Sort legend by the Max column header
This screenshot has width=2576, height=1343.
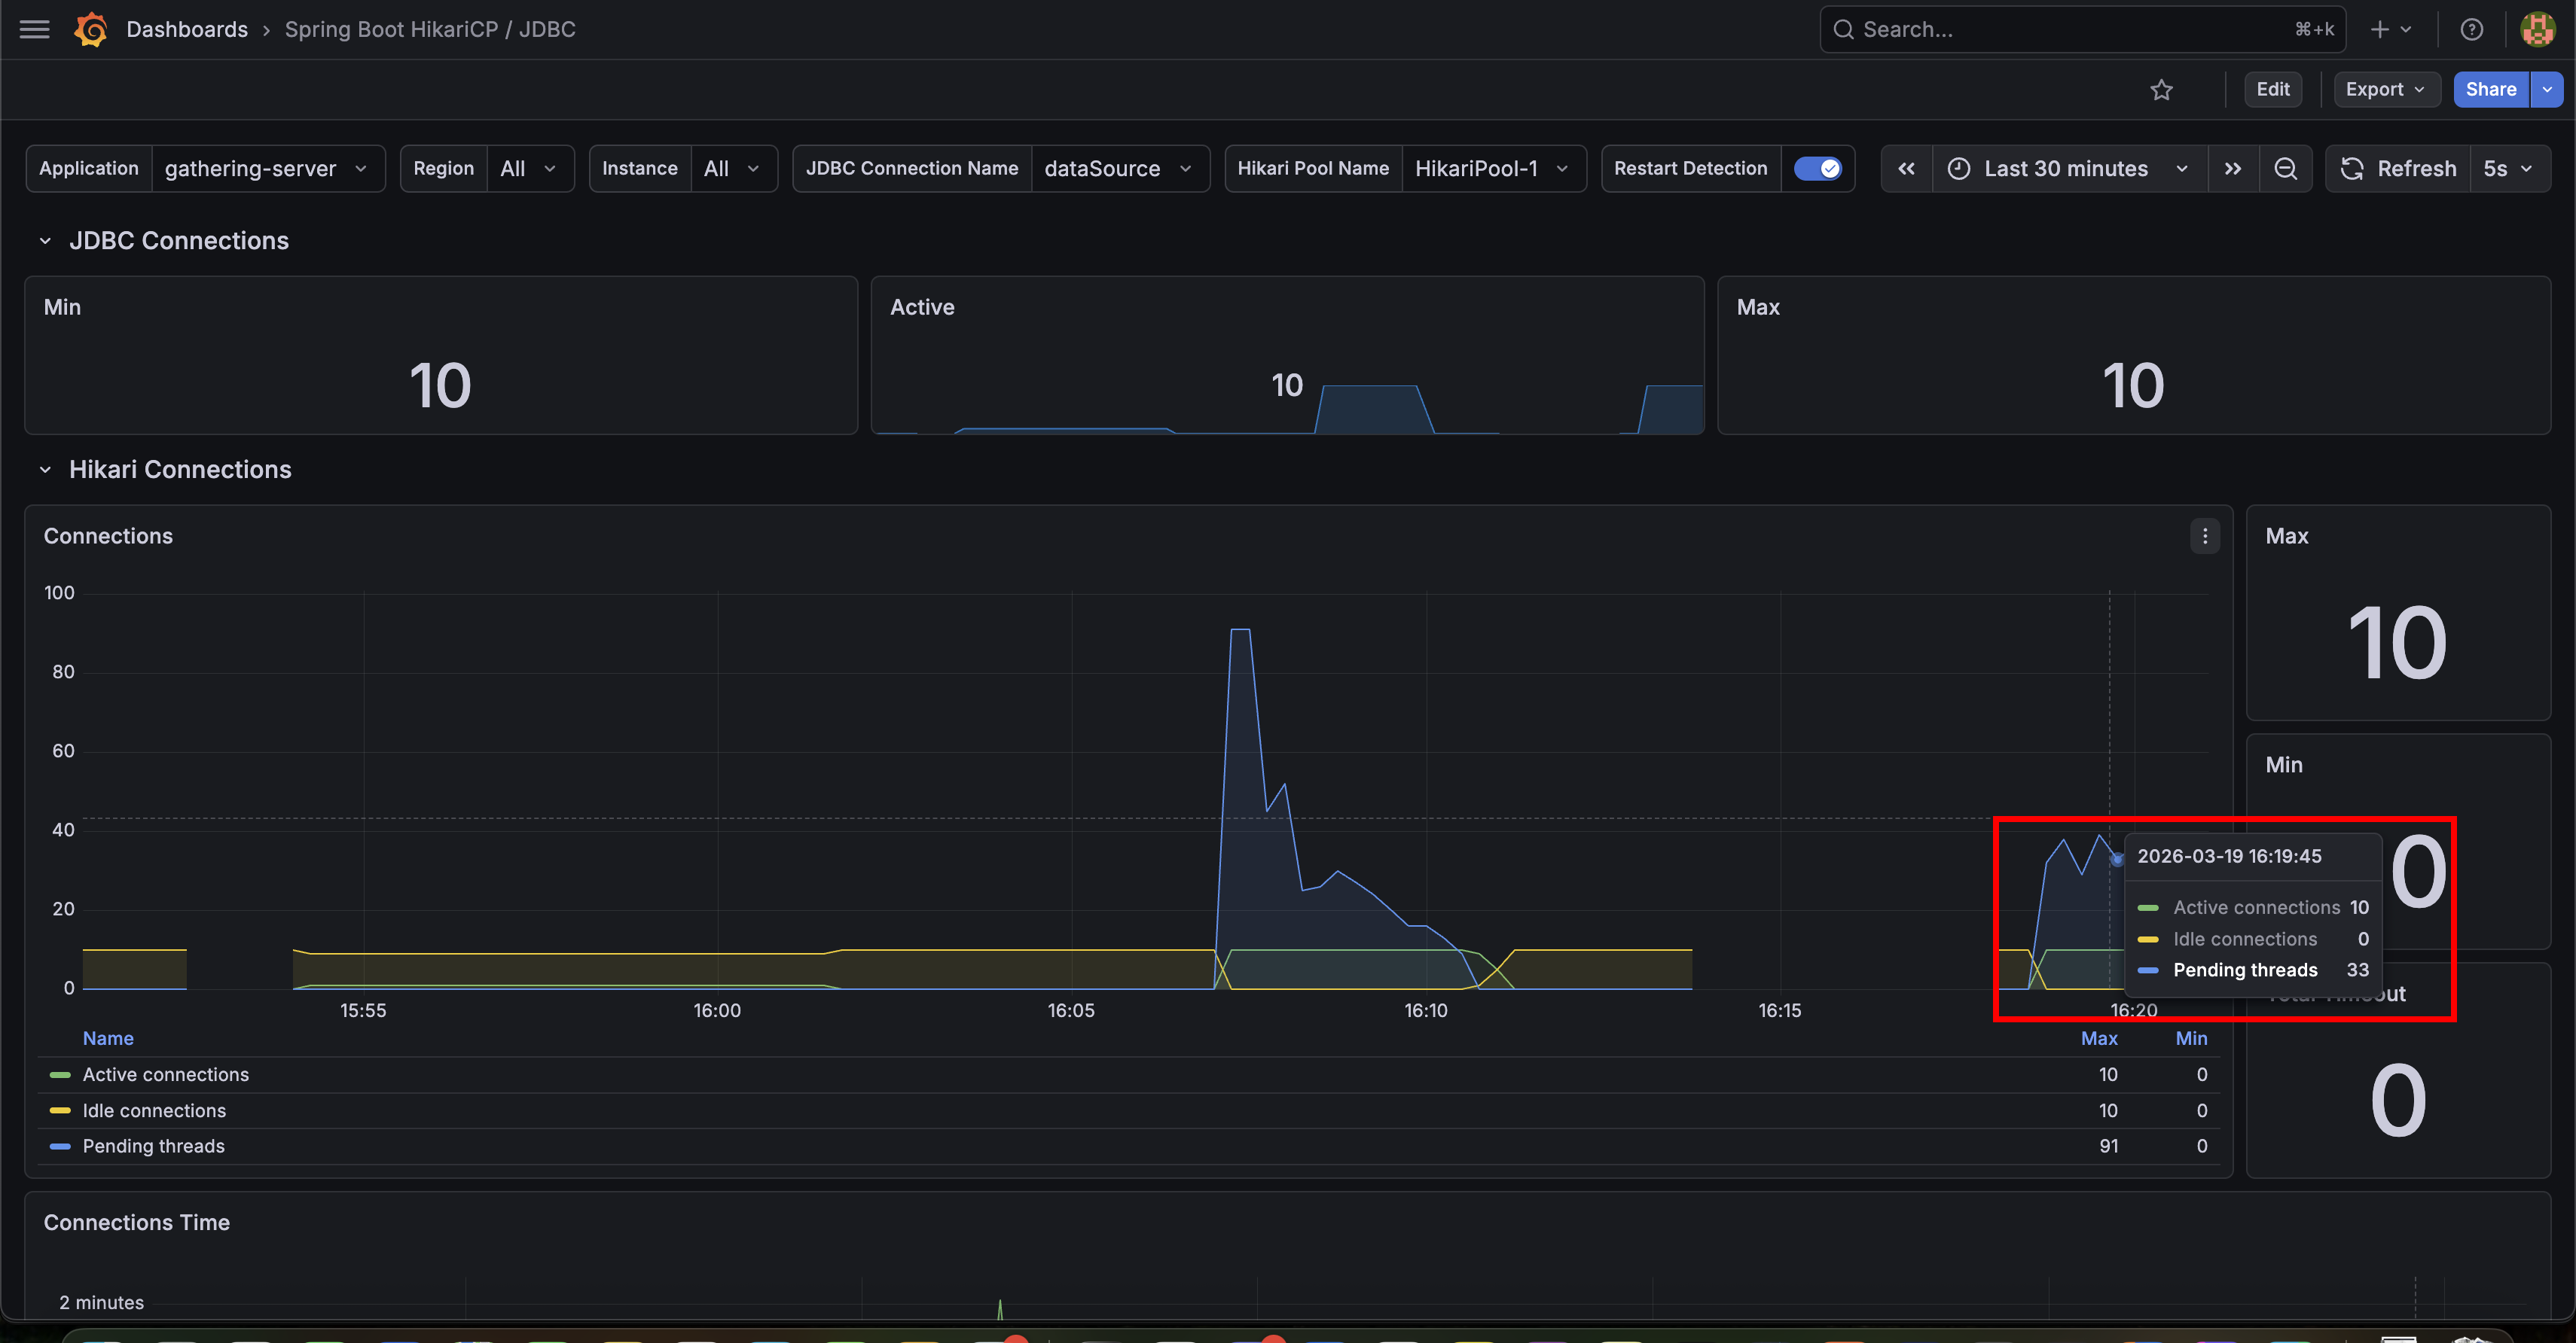[x=2099, y=1038]
